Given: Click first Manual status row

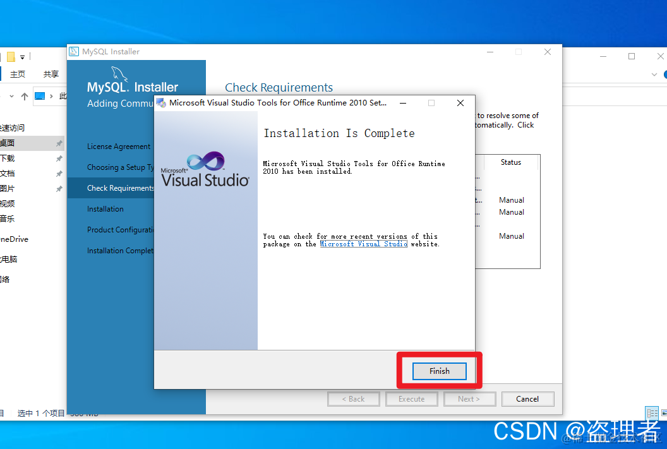Looking at the screenshot, I should [x=512, y=200].
